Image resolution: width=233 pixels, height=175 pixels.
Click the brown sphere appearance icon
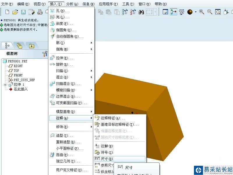point(190,12)
